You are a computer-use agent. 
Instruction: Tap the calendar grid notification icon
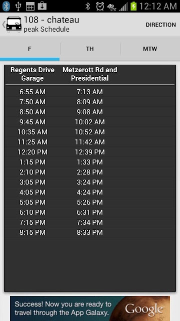[30, 7]
